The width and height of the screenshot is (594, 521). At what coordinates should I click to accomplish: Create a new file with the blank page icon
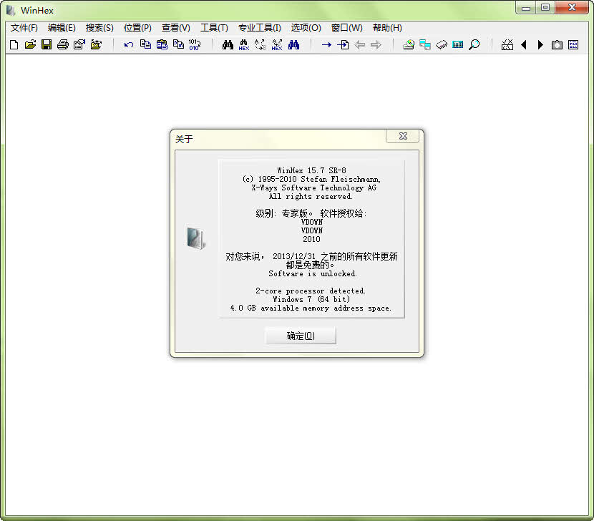[14, 44]
